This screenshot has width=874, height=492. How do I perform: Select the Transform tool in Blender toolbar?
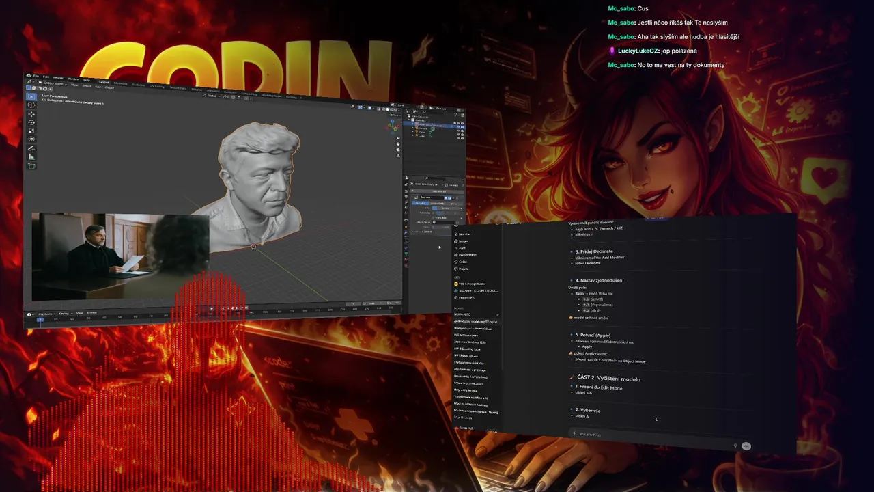click(x=31, y=139)
